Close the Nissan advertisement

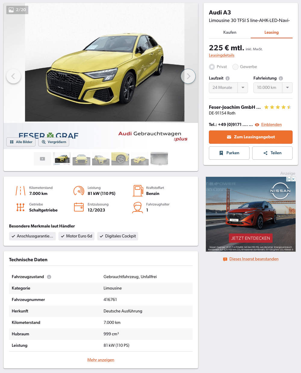pyautogui.click(x=293, y=179)
